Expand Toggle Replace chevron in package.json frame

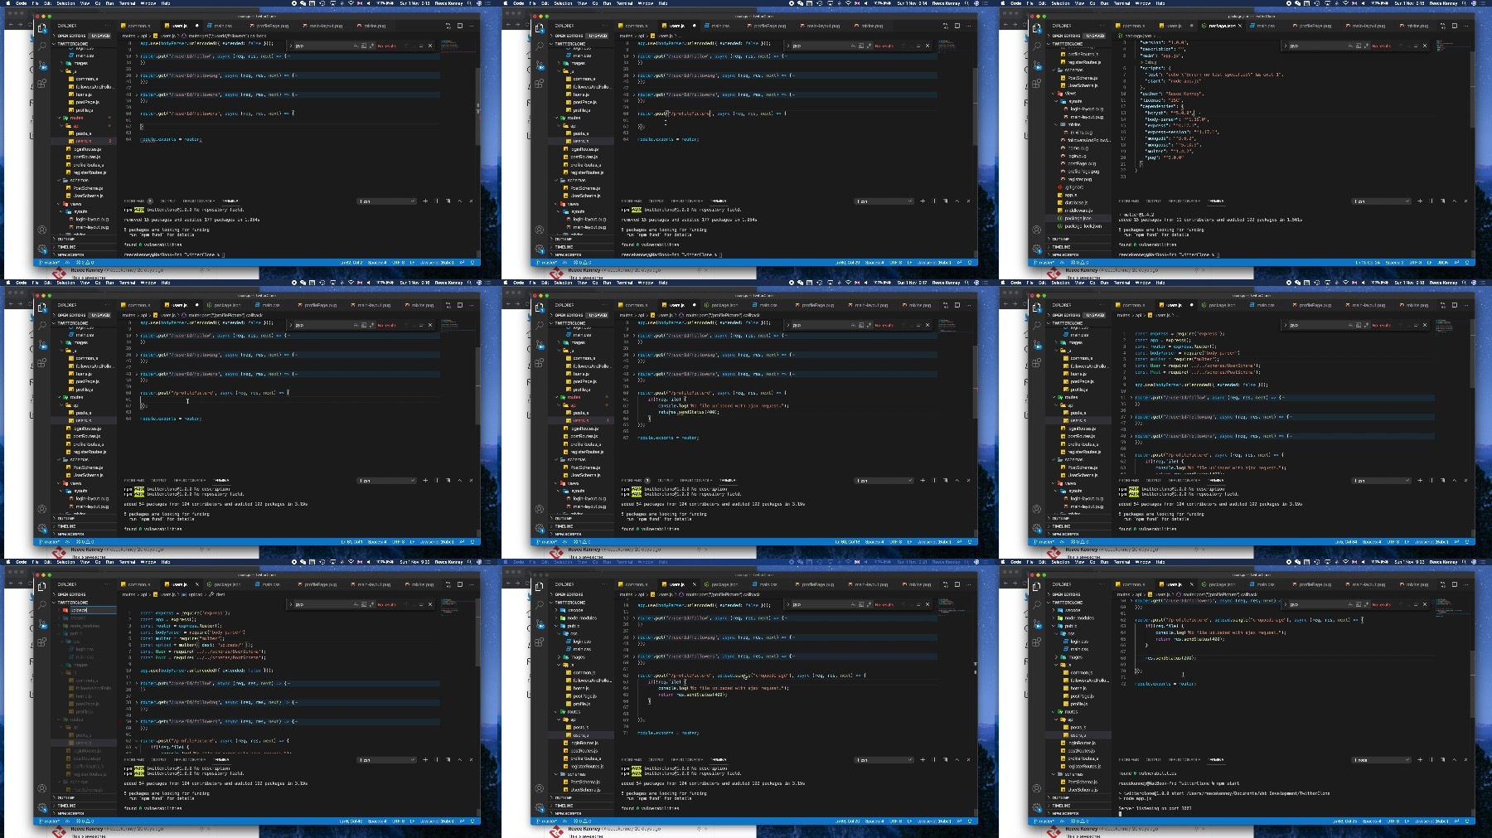tap(1285, 46)
